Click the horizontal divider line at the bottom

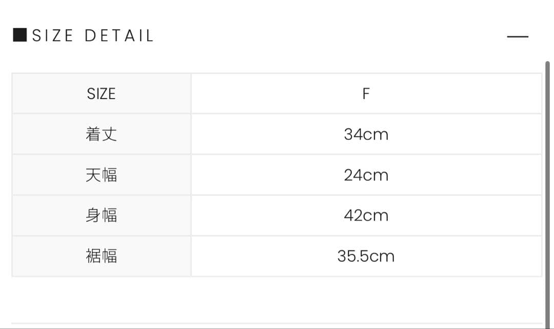click(277, 323)
